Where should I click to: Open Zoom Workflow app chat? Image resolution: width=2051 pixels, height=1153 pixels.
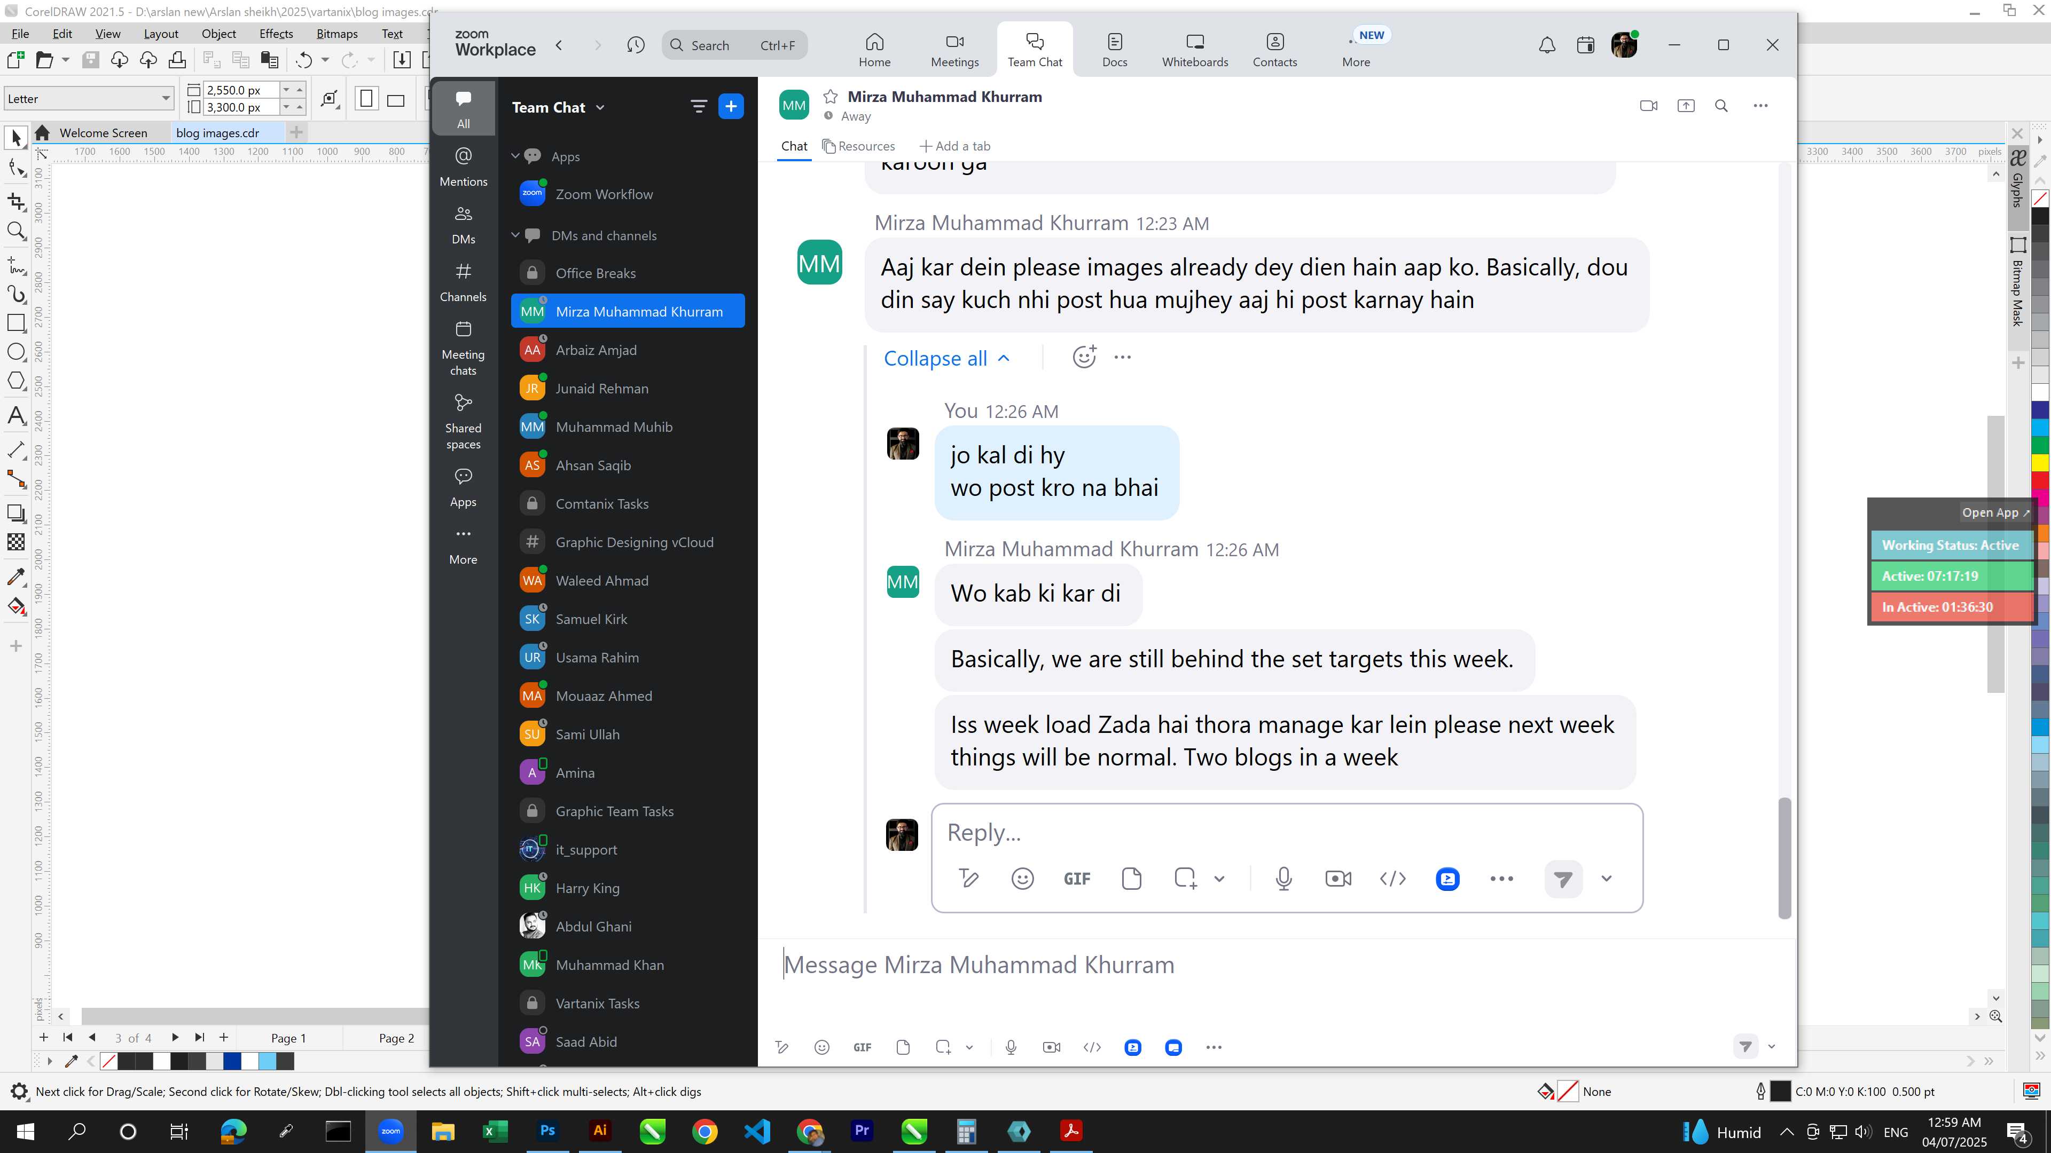tap(628, 194)
